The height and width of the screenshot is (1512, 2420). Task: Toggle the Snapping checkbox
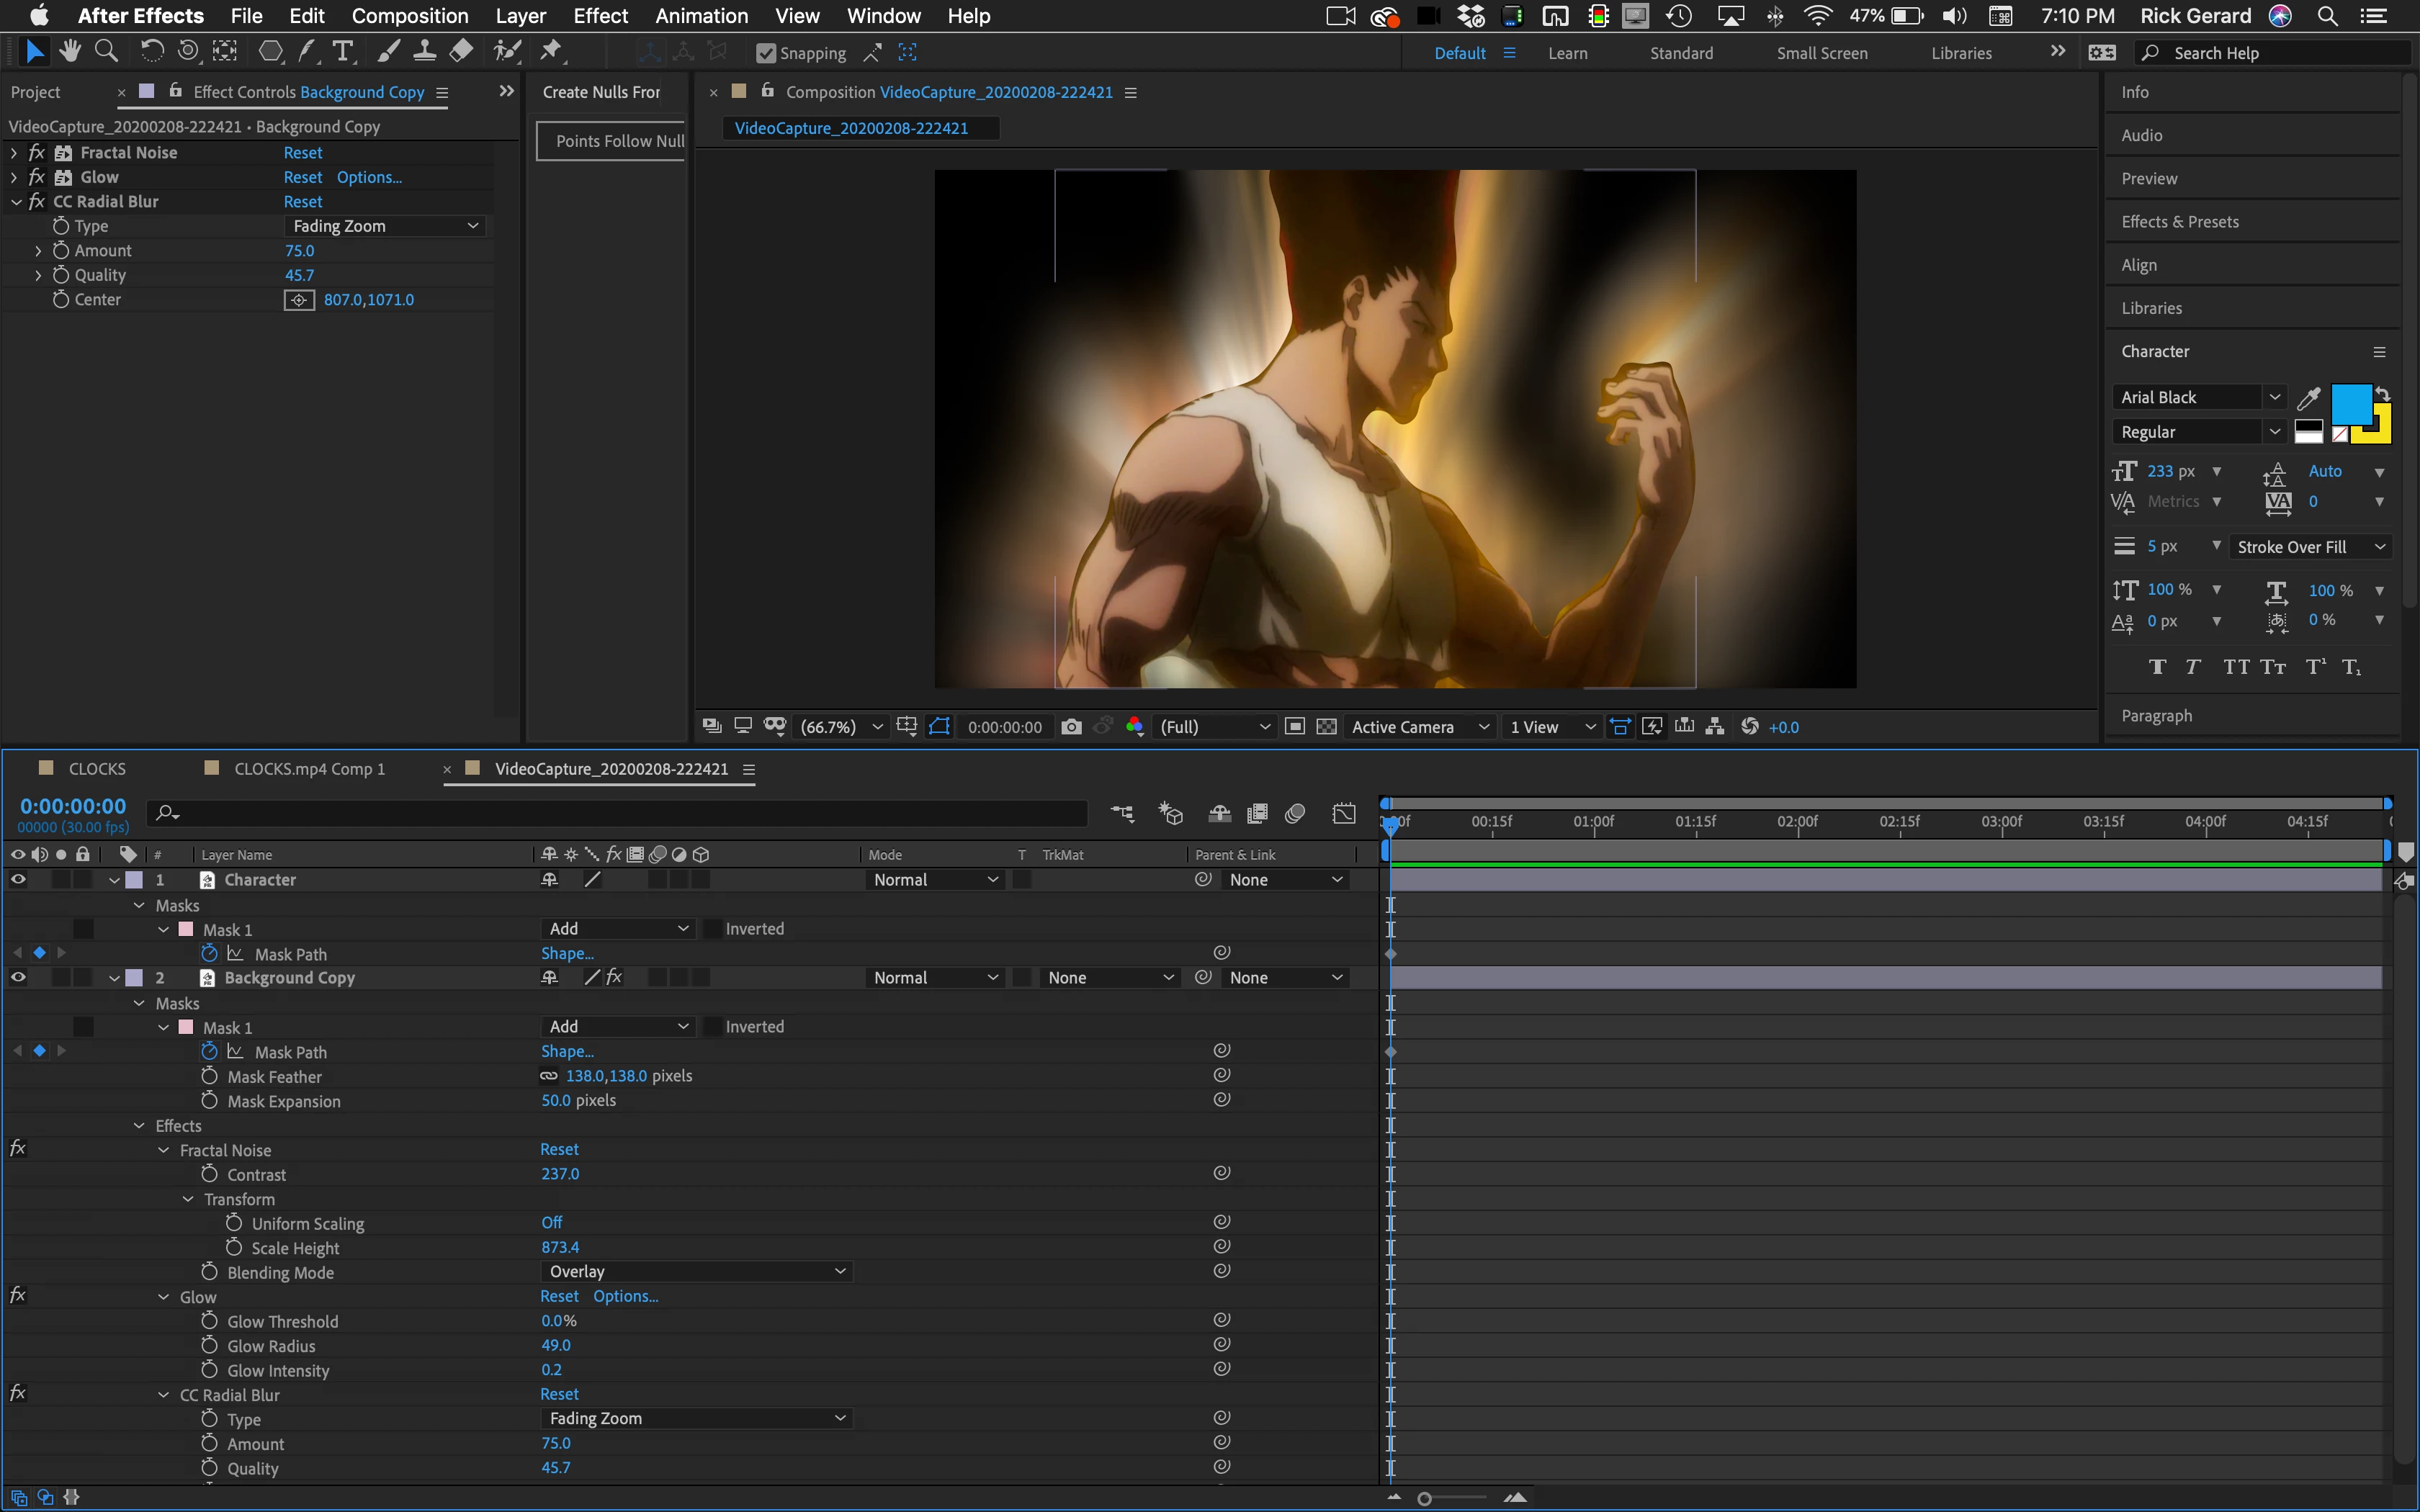click(x=766, y=53)
